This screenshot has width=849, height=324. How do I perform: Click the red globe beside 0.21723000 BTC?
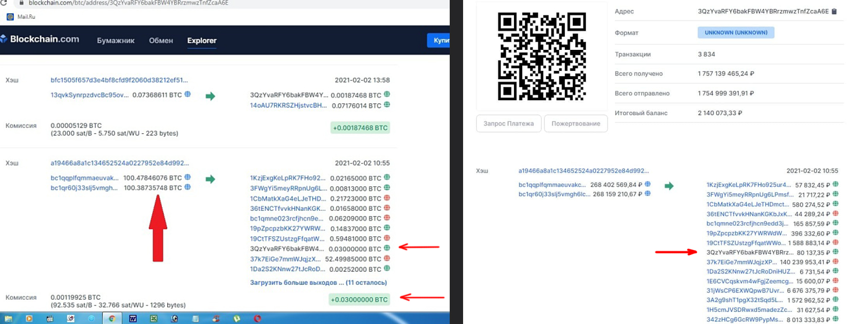387,198
